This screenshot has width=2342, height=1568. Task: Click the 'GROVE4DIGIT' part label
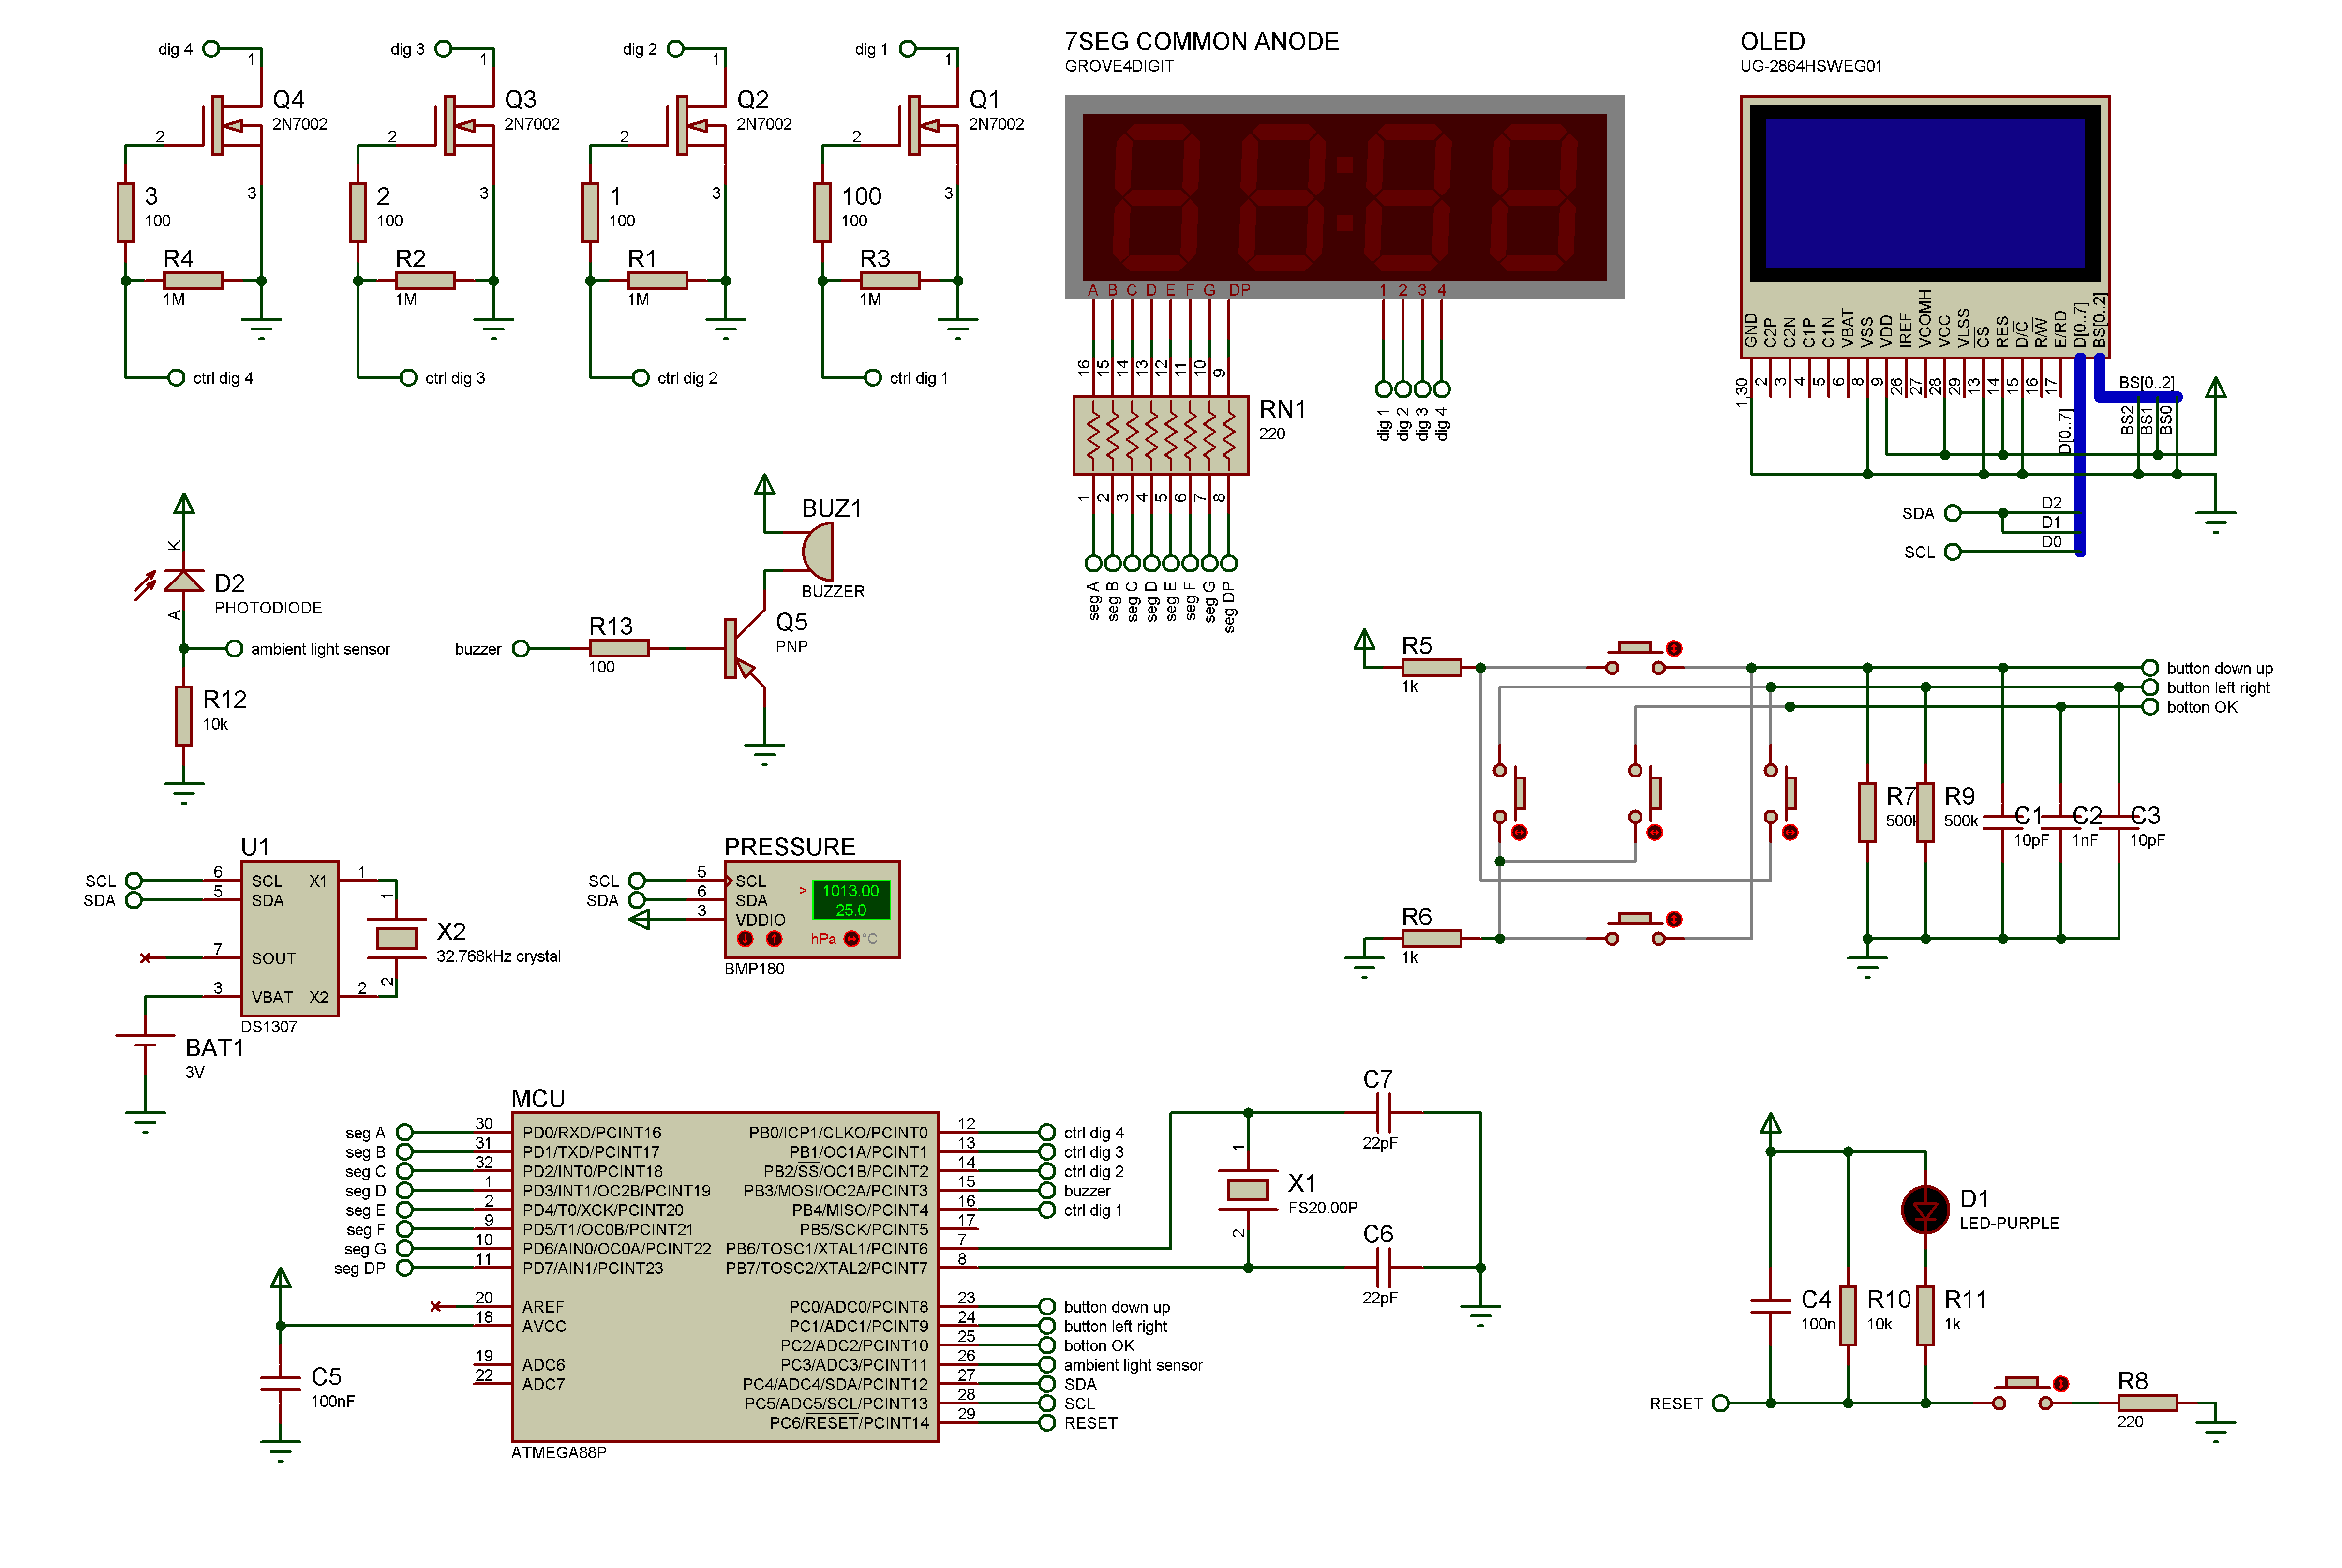[1119, 66]
